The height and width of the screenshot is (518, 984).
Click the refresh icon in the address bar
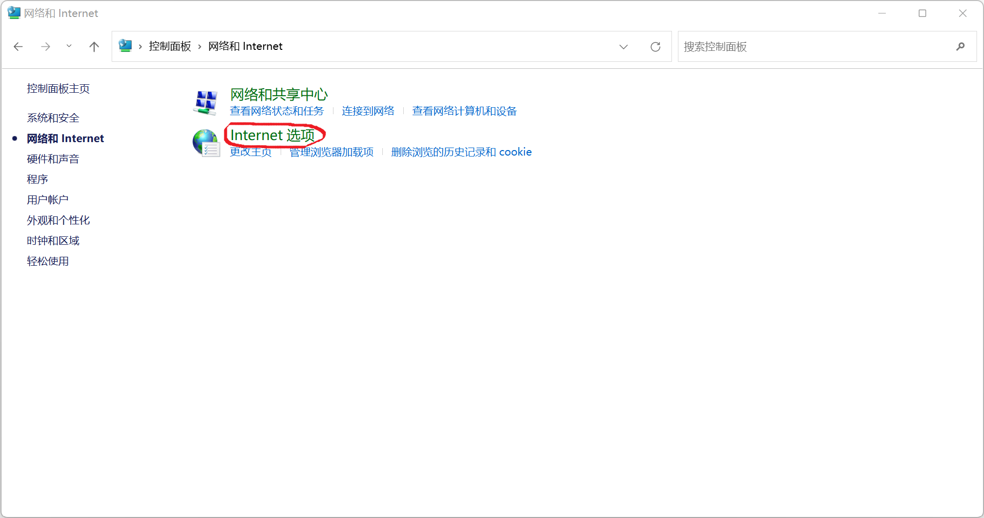tap(656, 46)
